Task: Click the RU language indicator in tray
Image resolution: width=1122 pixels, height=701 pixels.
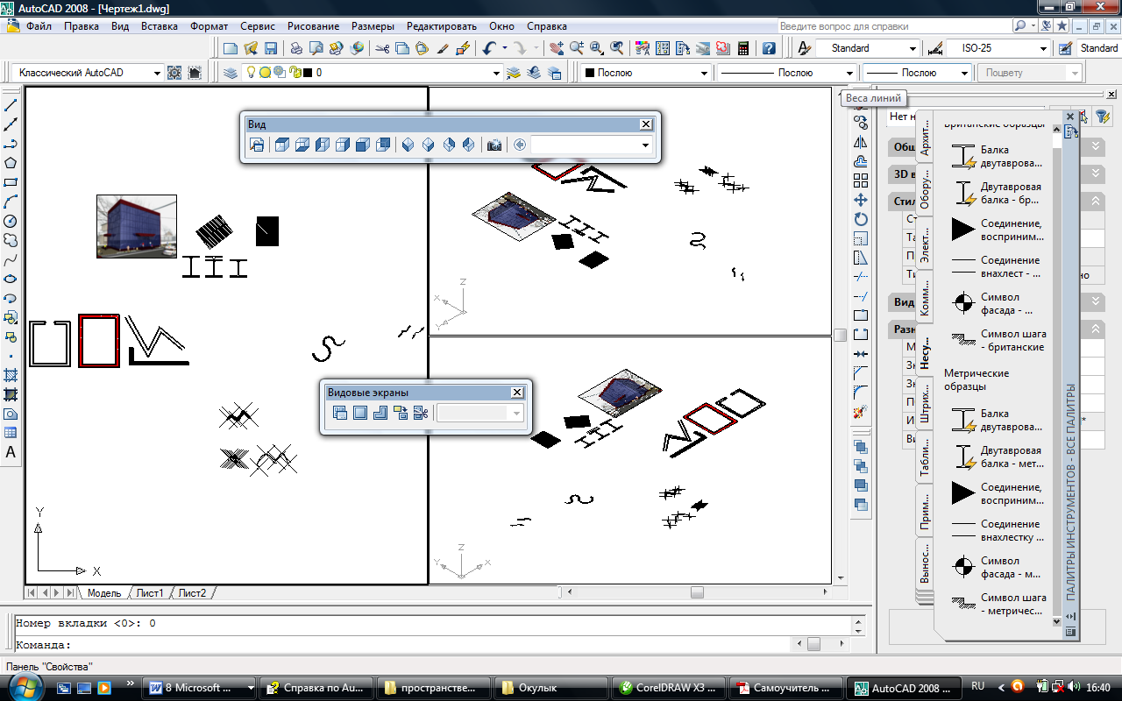Action: pos(978,686)
